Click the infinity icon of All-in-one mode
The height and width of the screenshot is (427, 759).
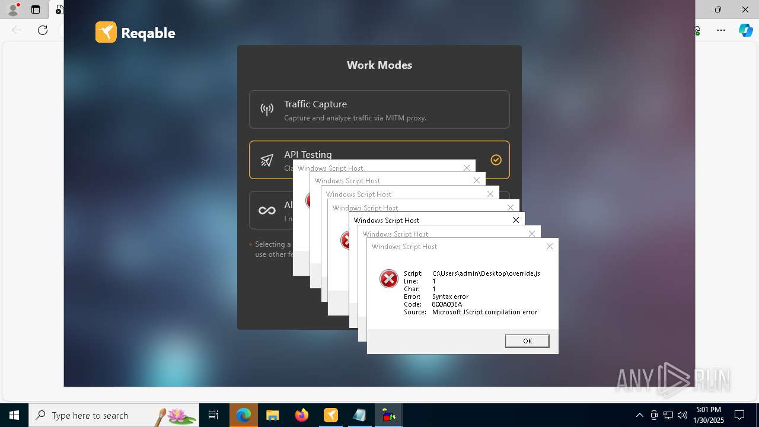pos(267,211)
